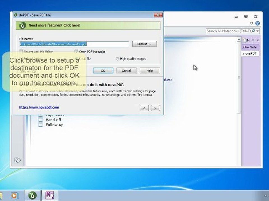Switch to OneNote via its taskbar icon

50,195
